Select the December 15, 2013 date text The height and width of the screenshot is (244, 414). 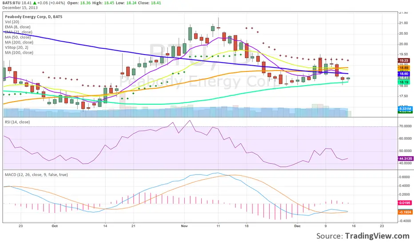(20, 8)
